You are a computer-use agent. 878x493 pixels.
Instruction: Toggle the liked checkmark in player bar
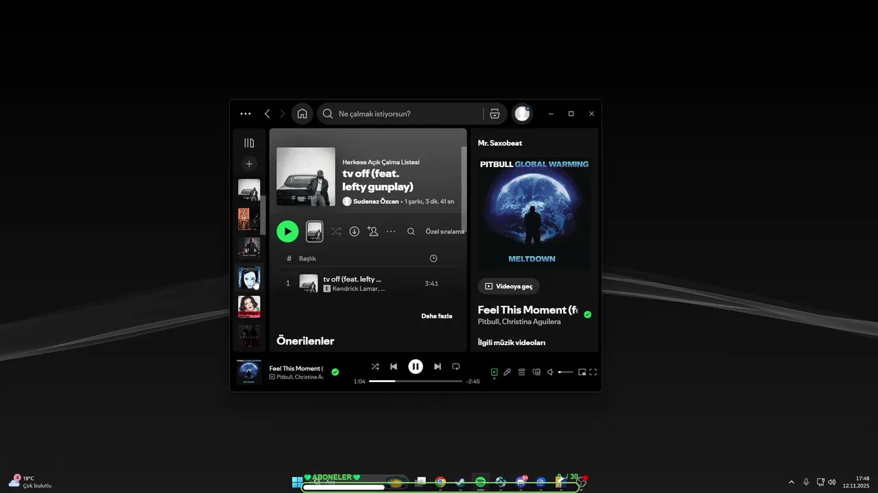(335, 372)
